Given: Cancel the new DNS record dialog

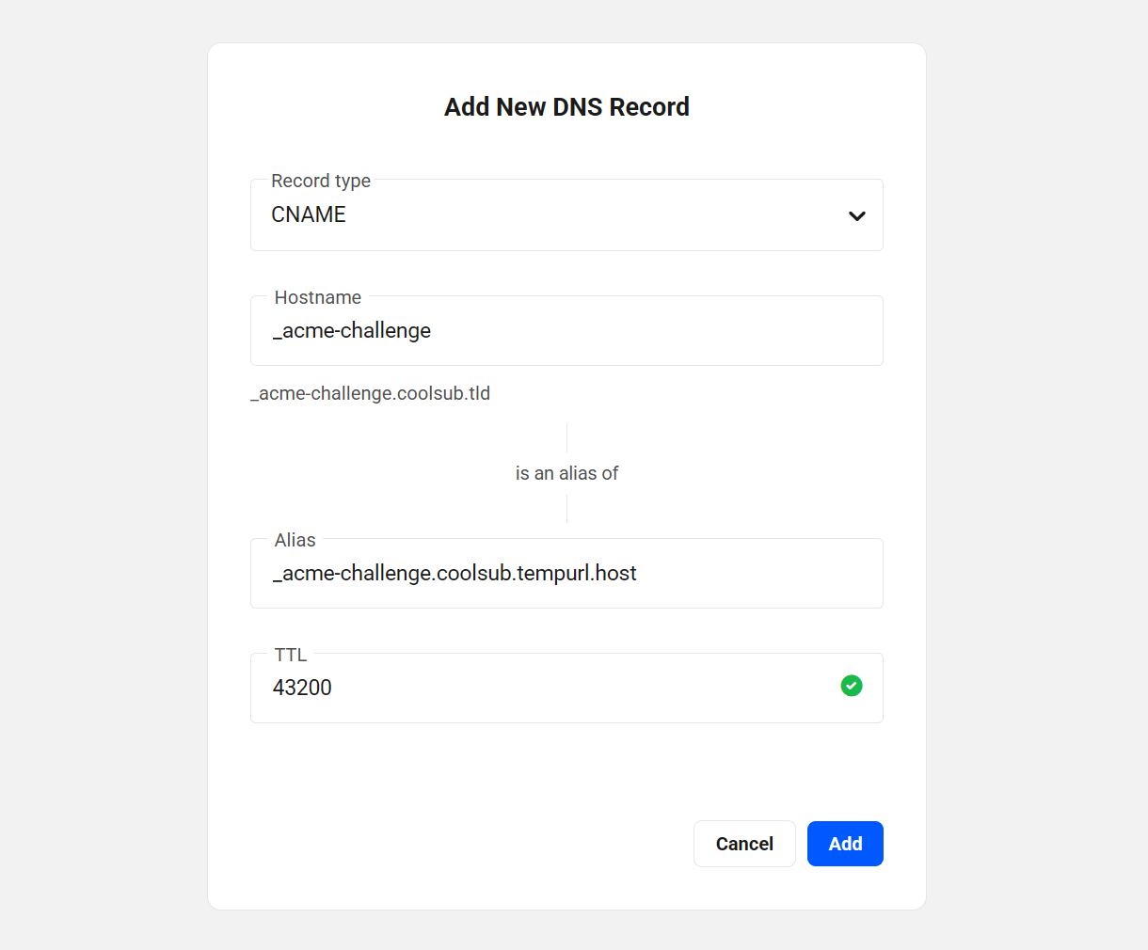Looking at the screenshot, I should click(744, 844).
